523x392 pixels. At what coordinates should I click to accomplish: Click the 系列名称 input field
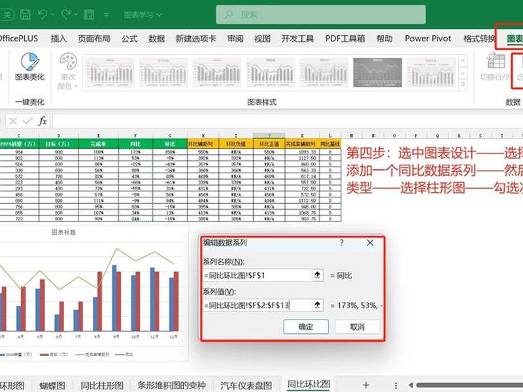(x=257, y=275)
